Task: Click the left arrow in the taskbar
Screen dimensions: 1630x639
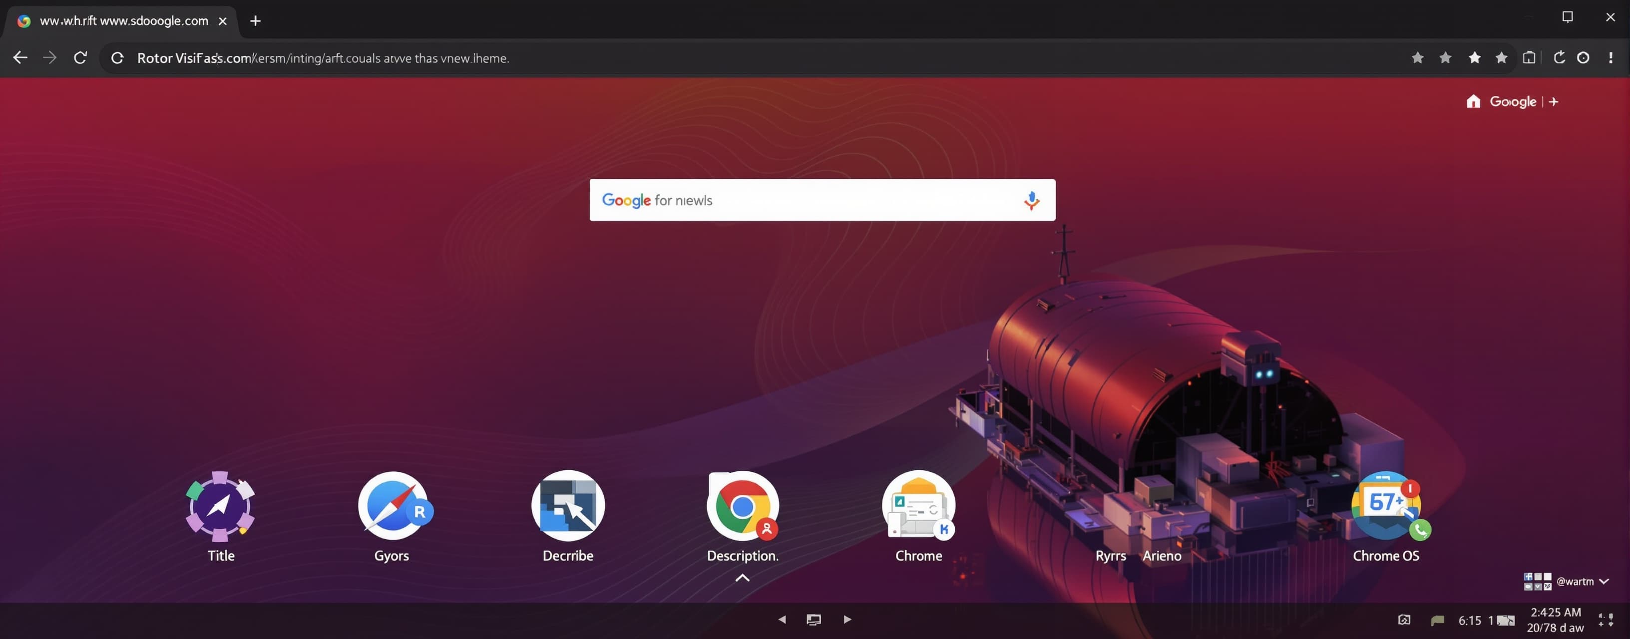Action: pos(782,620)
